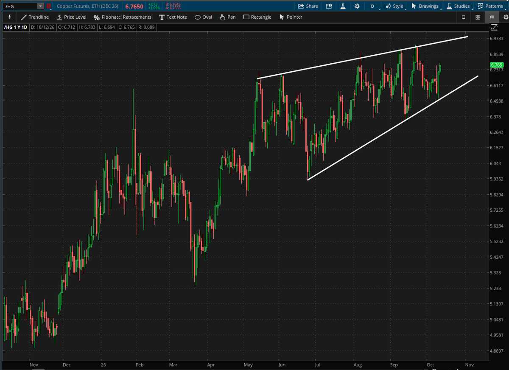509x370 pixels.
Task: Select the Rectangle drawing tool
Action: pyautogui.click(x=257, y=17)
